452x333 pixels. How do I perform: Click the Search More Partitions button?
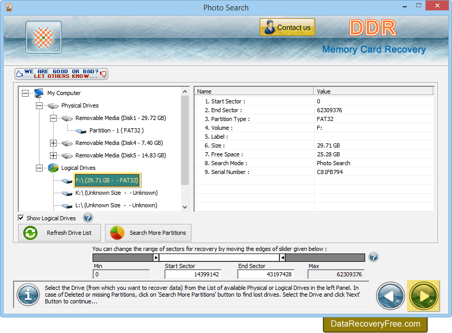(x=148, y=233)
